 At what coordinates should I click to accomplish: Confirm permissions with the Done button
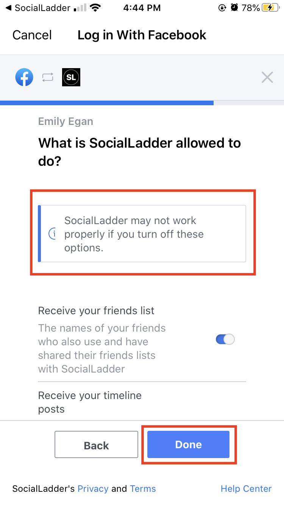click(x=189, y=444)
